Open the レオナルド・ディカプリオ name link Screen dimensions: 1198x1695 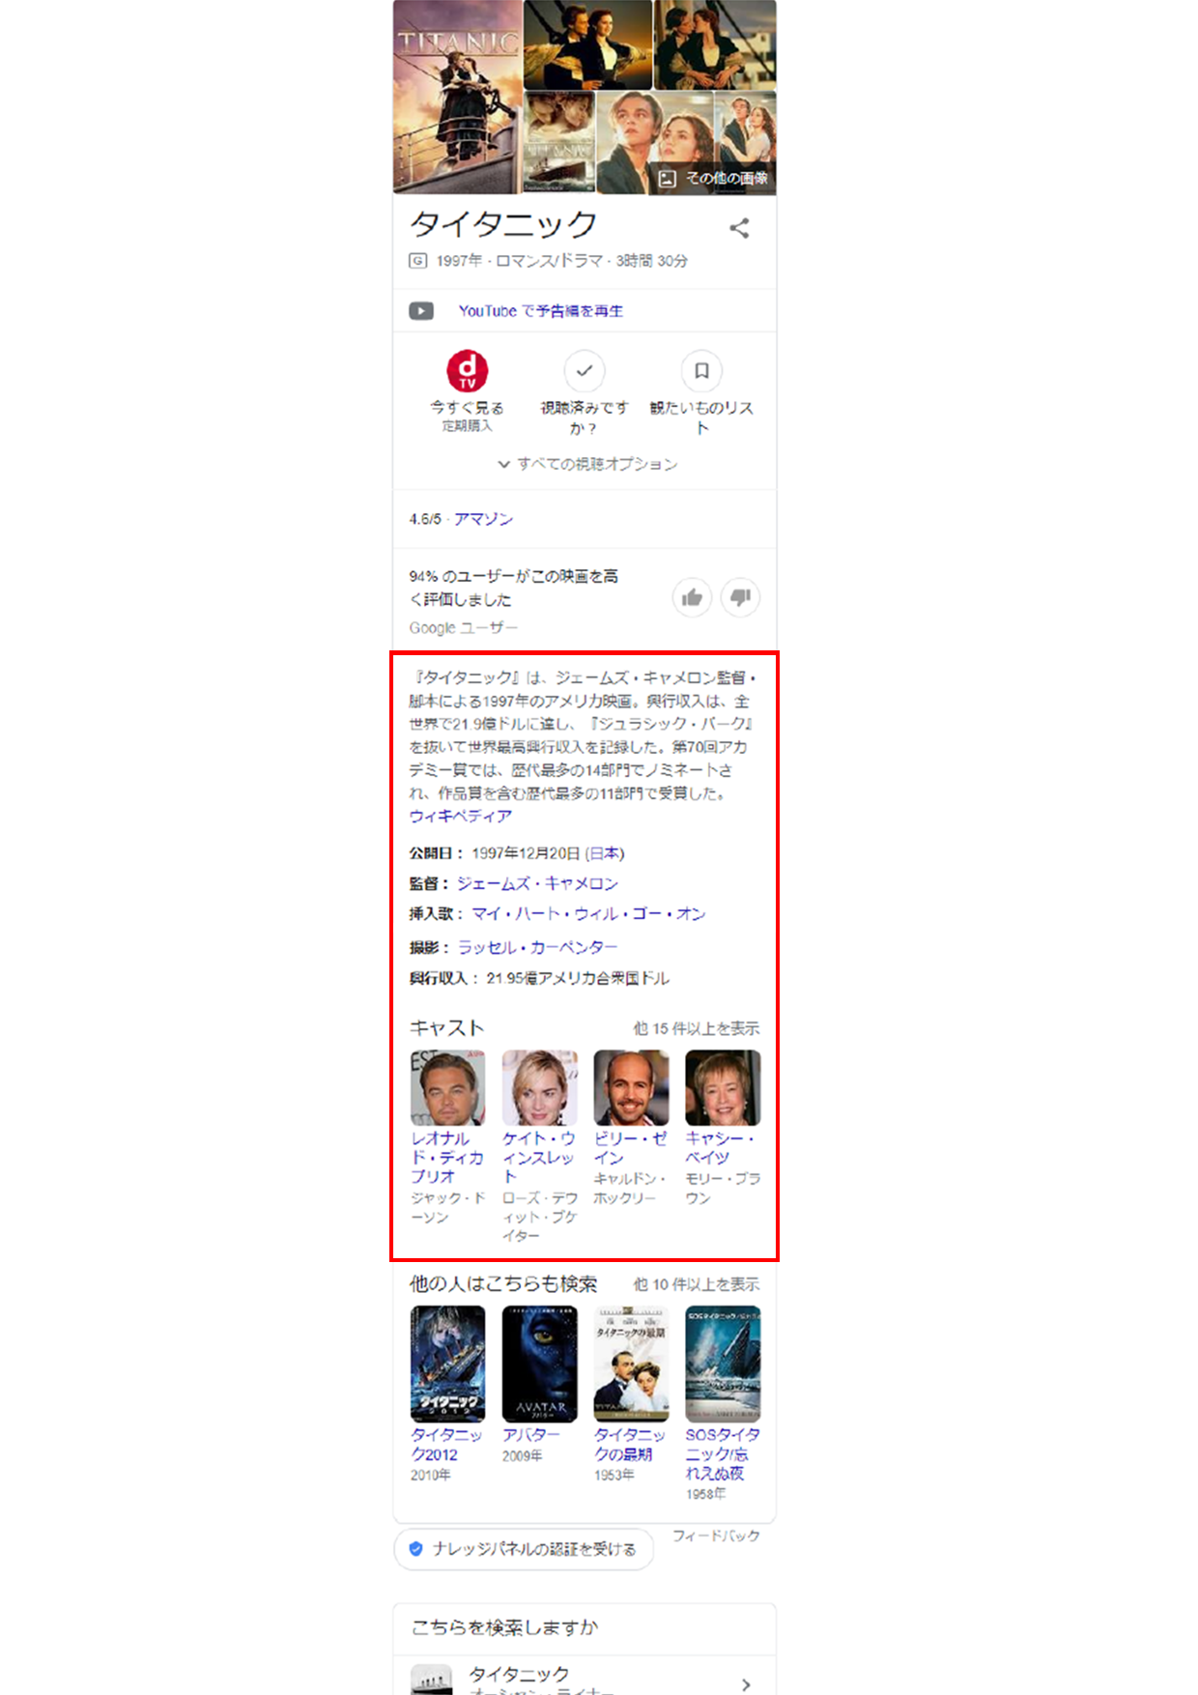[447, 1158]
